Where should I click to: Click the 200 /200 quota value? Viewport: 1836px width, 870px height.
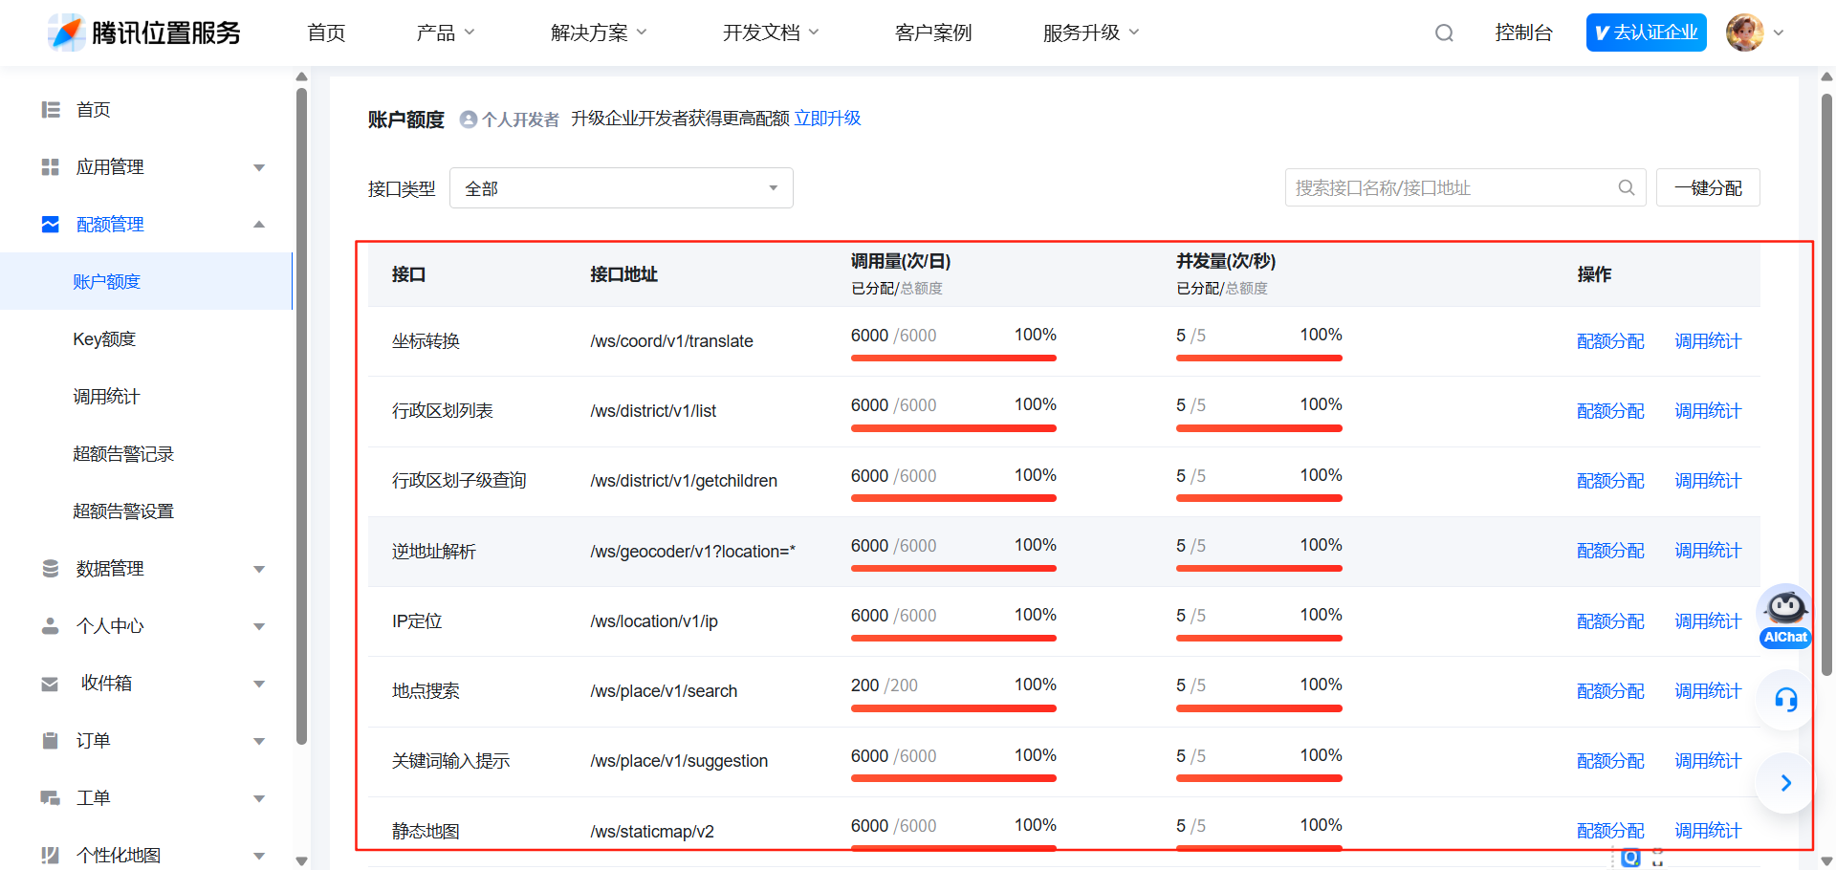pos(885,685)
